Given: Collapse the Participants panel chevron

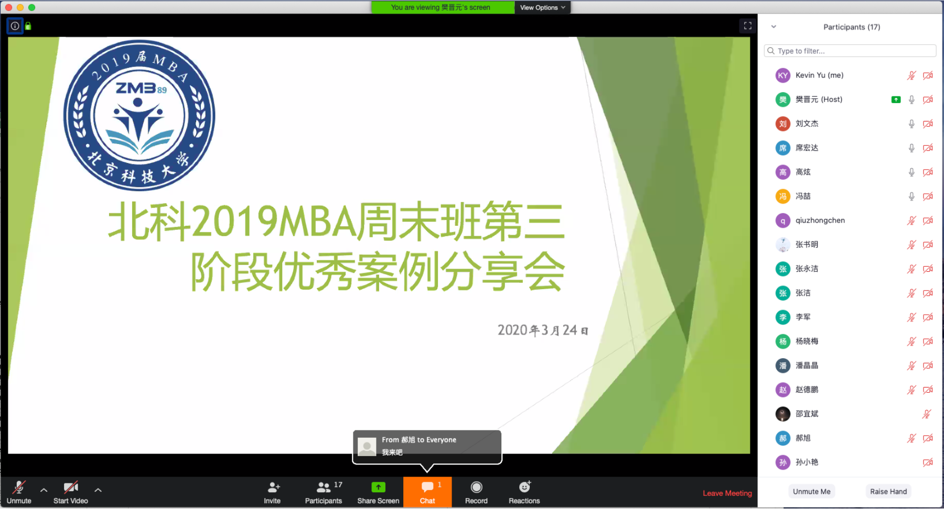Looking at the screenshot, I should pos(774,26).
